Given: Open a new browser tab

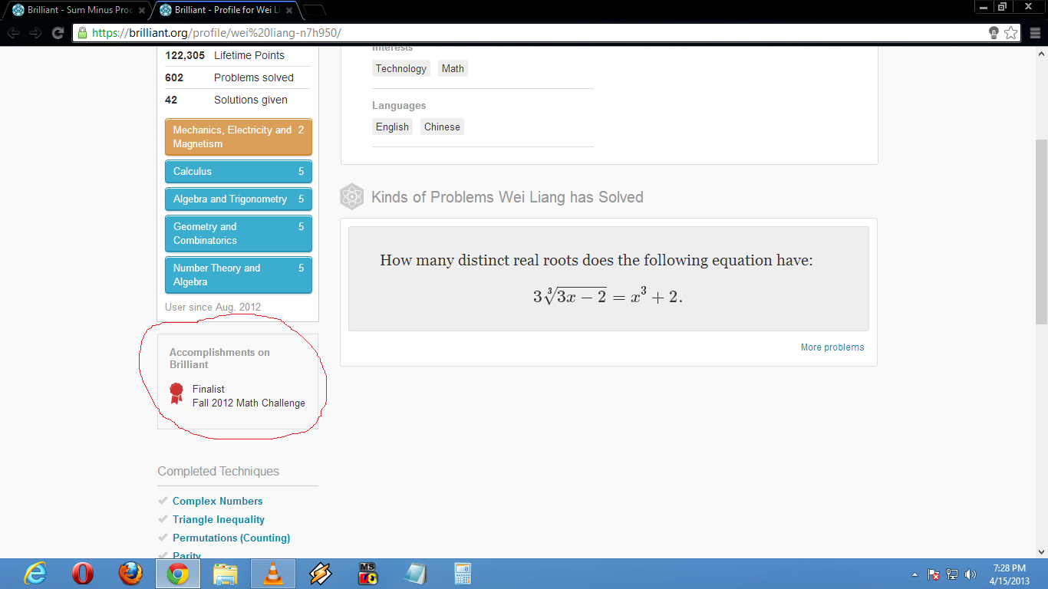Looking at the screenshot, I should click(315, 10).
